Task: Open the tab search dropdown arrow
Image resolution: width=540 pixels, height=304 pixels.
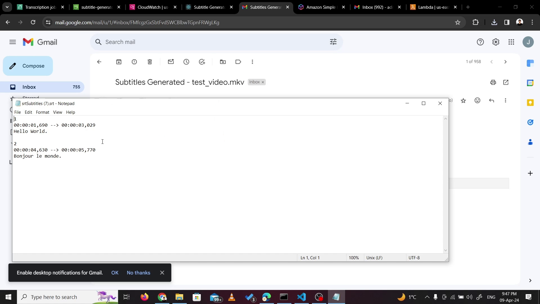Action: (7, 7)
